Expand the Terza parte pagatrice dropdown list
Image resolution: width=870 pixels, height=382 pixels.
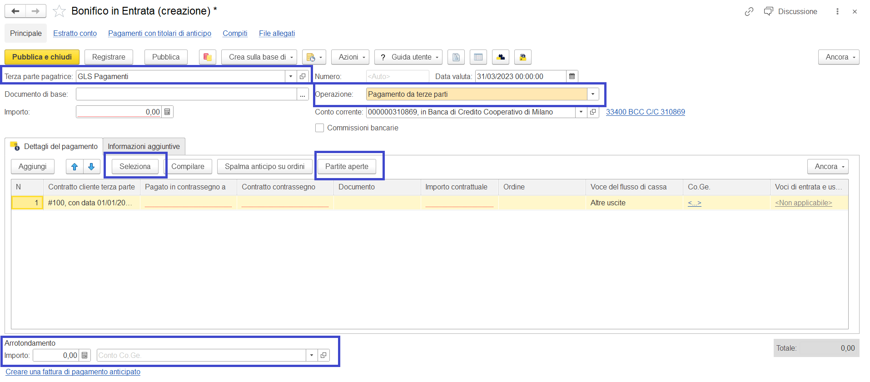tap(291, 76)
